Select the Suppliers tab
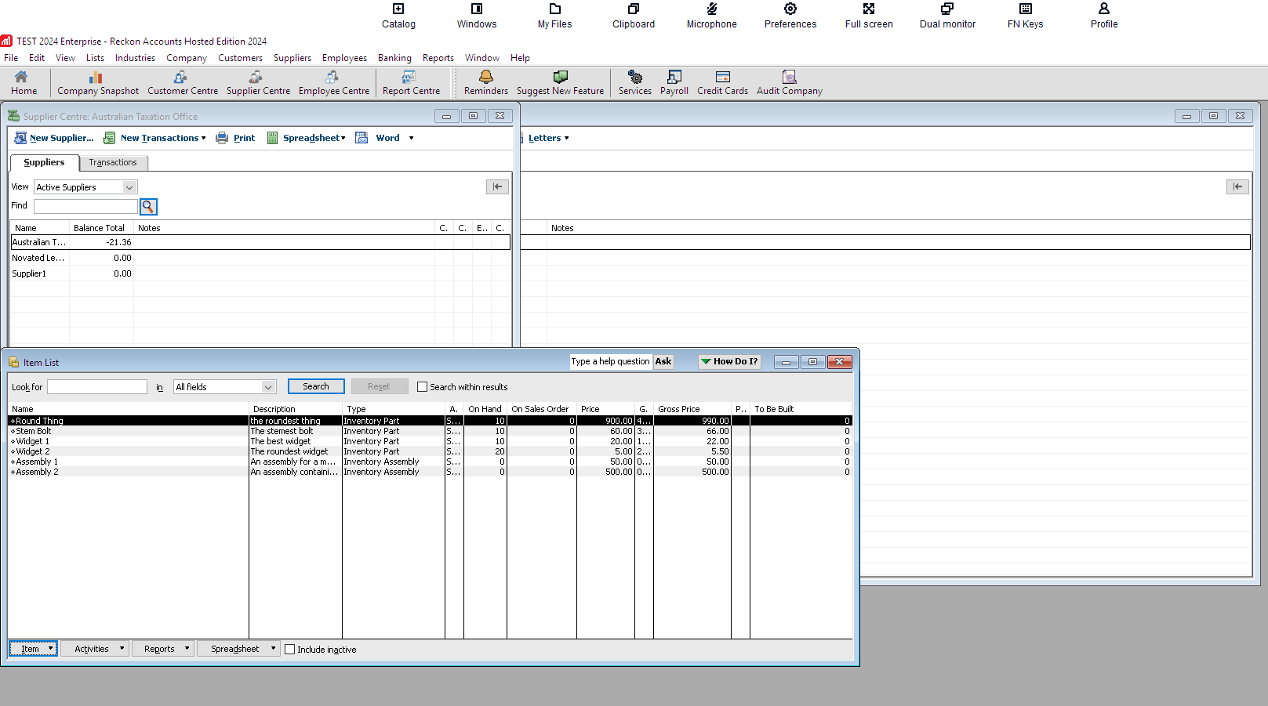The height and width of the screenshot is (706, 1268). (x=44, y=162)
